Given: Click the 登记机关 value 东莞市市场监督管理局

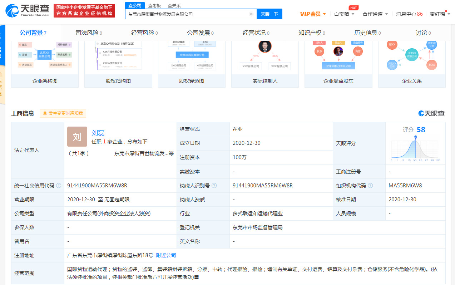Looking at the screenshot, I should (258, 227).
